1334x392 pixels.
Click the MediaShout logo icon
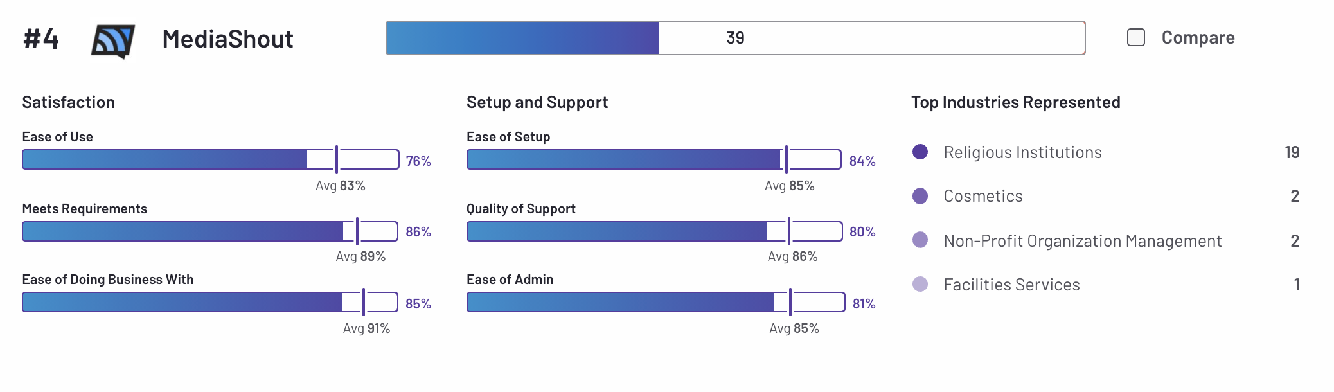tap(113, 41)
